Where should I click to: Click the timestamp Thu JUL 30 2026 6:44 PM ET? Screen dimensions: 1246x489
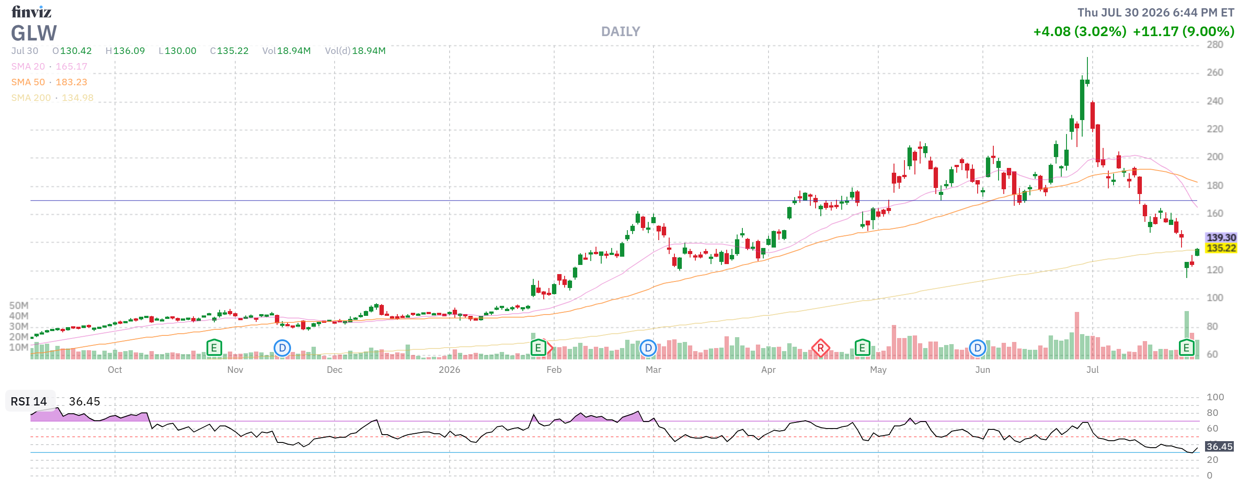coord(1156,13)
